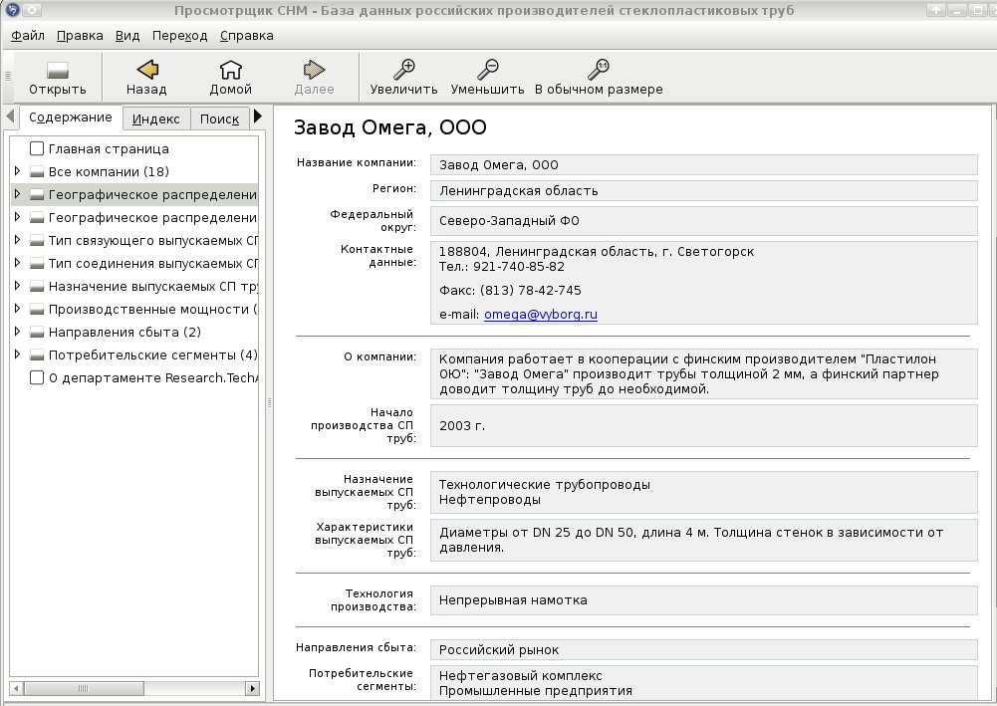Click the pane splitter handle
This screenshot has height=706, width=997.
269,402
